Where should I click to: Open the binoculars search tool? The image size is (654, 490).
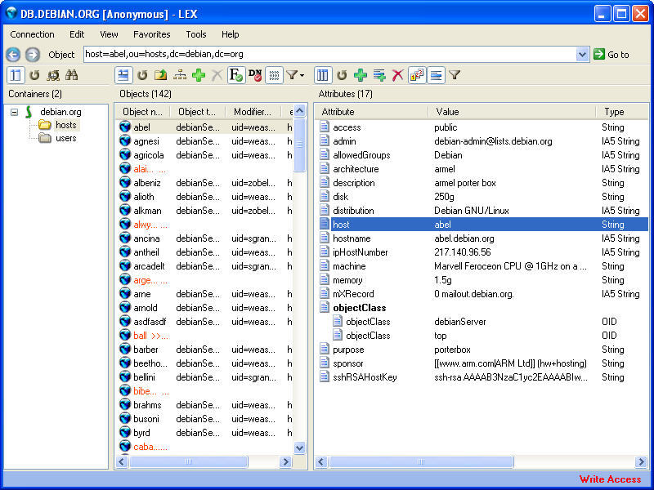click(72, 74)
